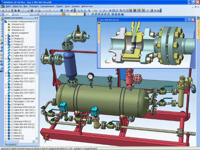The width and height of the screenshot is (200, 150).
Task: Open the zoom scale 0.0882 dropdown arrow
Action: pos(100,10)
